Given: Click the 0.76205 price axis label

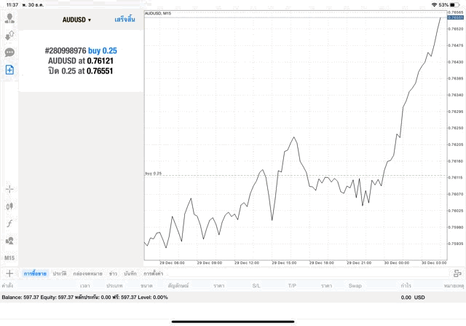Looking at the screenshot, I should point(456,144).
